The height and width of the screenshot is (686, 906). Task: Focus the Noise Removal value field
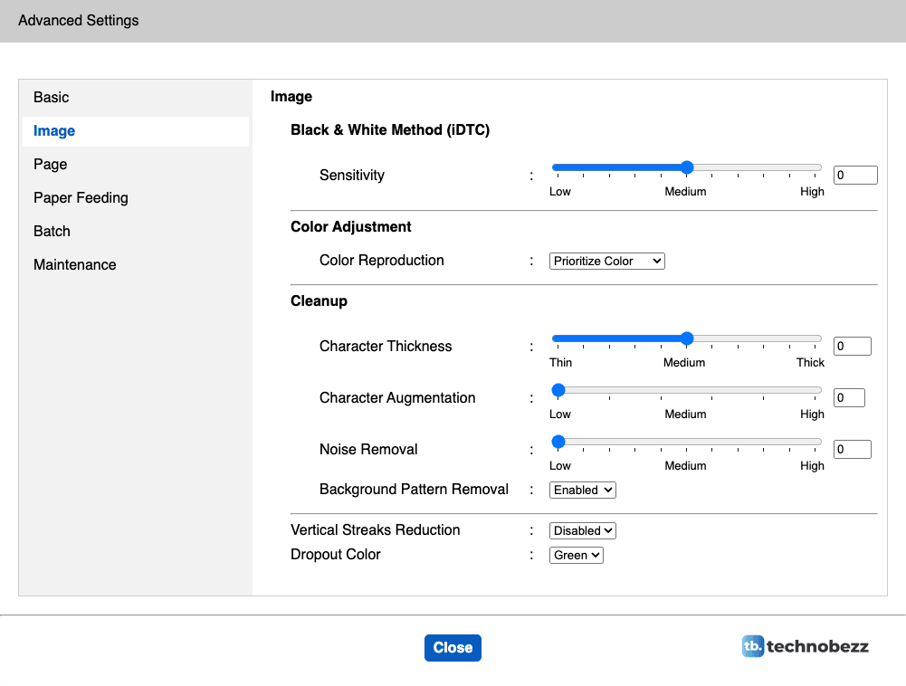(853, 449)
